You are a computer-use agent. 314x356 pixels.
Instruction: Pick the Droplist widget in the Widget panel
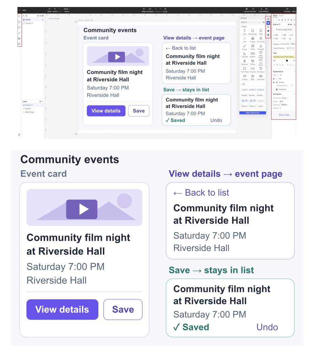point(253,69)
